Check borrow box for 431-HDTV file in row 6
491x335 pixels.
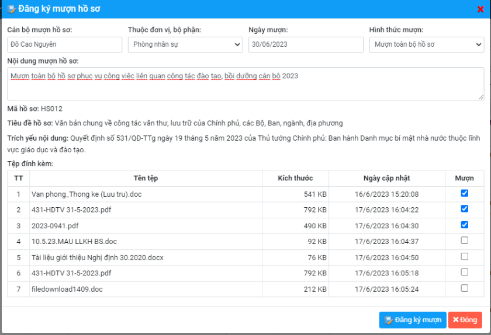[x=464, y=272]
